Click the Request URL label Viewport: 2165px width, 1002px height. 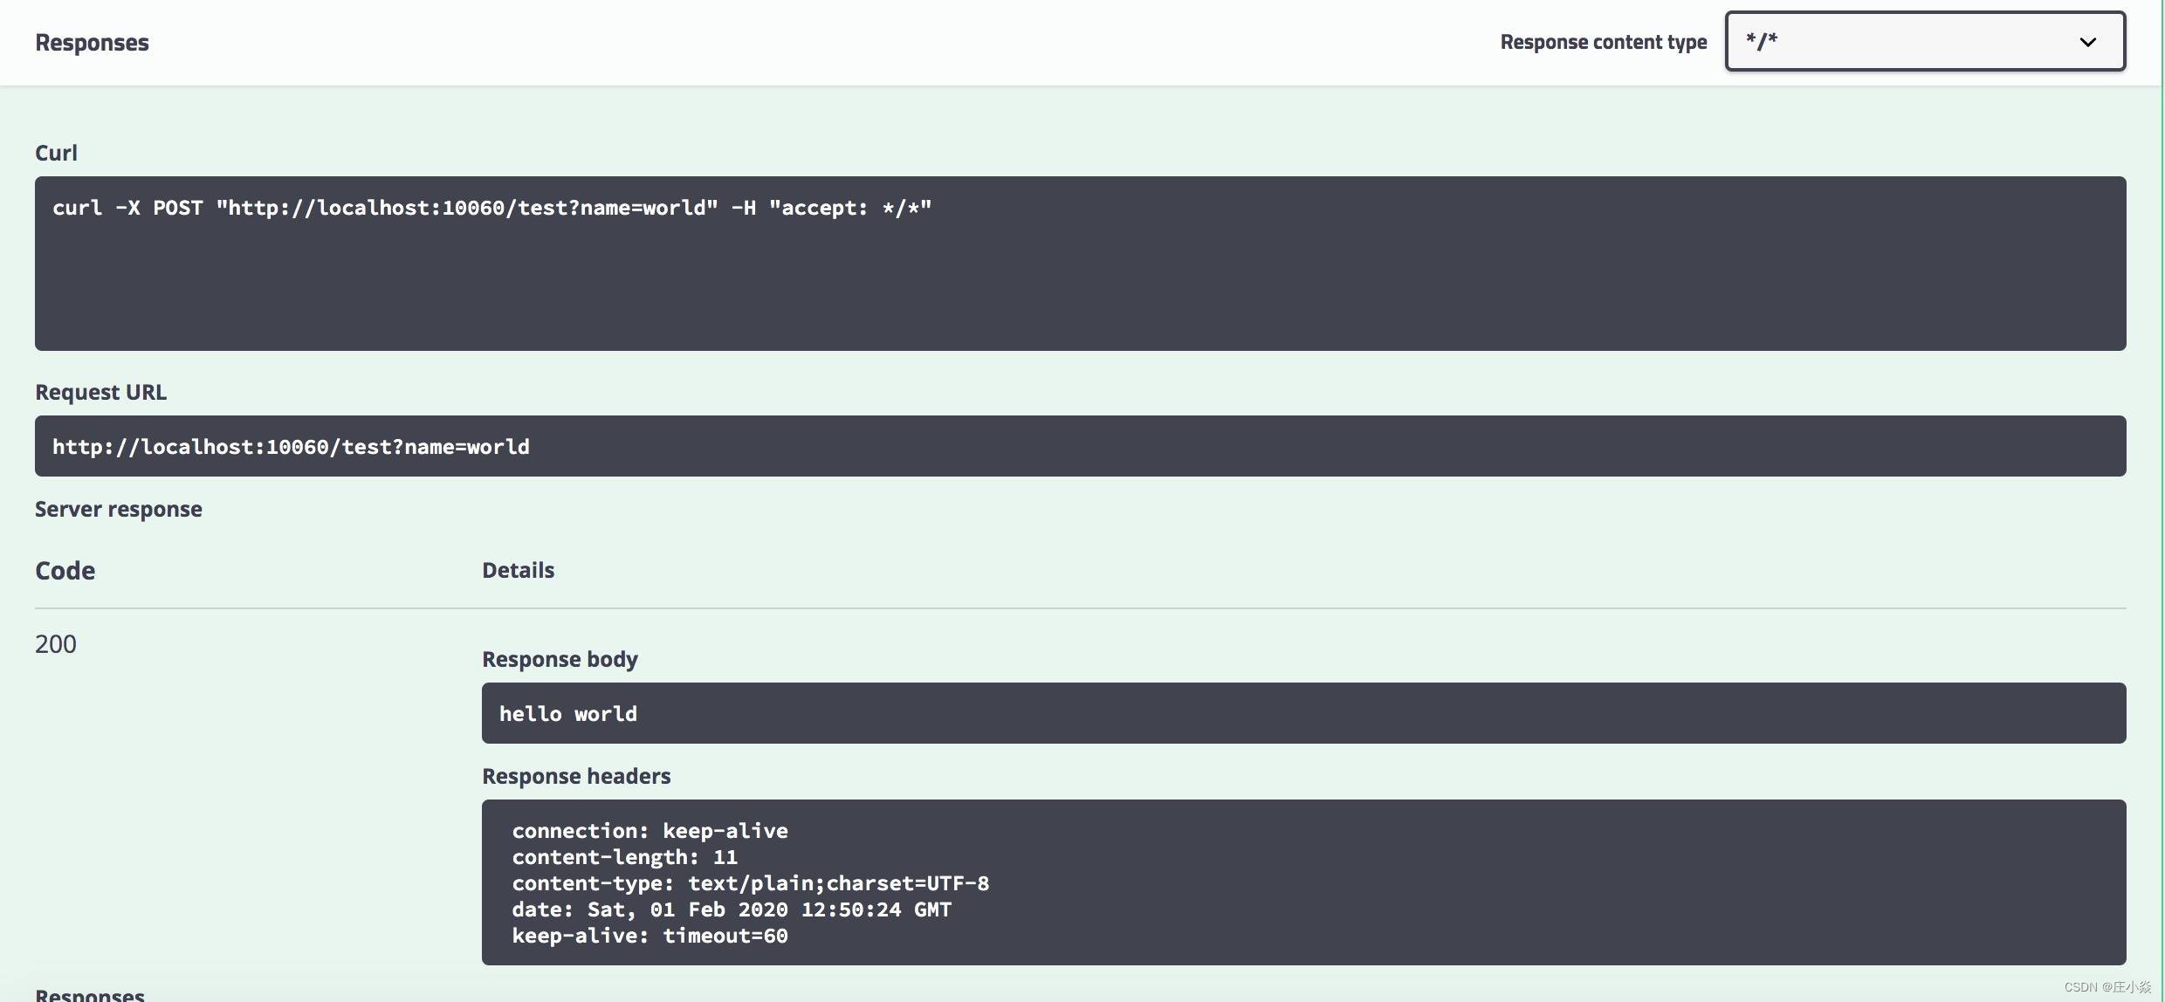100,391
